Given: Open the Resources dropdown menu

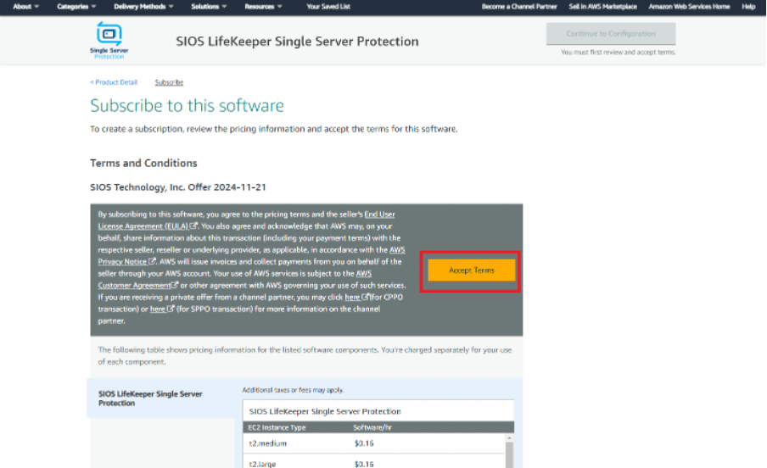Looking at the screenshot, I should [263, 6].
